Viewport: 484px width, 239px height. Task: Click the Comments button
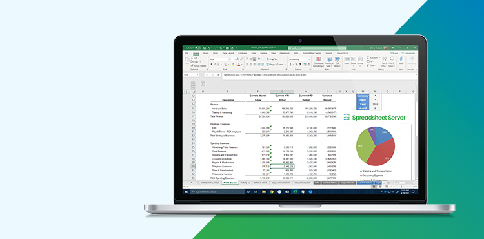[x=408, y=53]
